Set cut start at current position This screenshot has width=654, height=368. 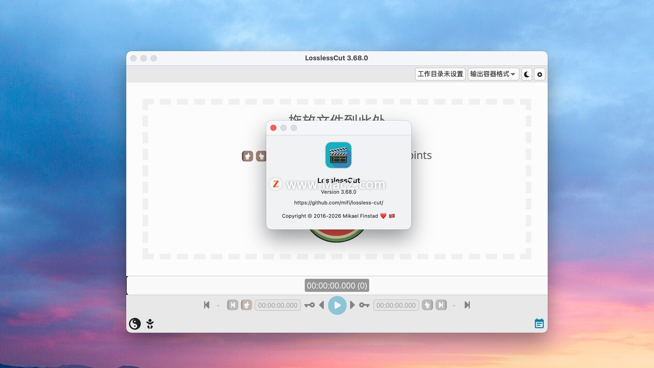(247, 305)
